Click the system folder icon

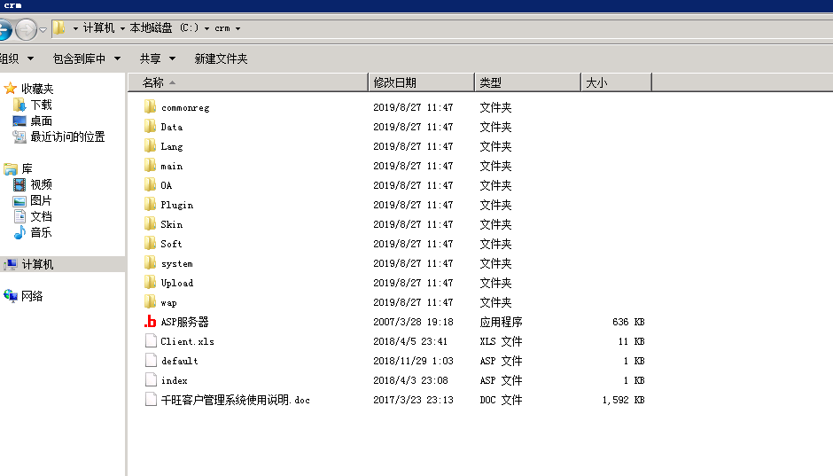click(x=151, y=263)
